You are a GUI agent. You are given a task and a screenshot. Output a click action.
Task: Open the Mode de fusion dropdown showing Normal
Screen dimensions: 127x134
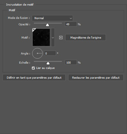pos(52,18)
